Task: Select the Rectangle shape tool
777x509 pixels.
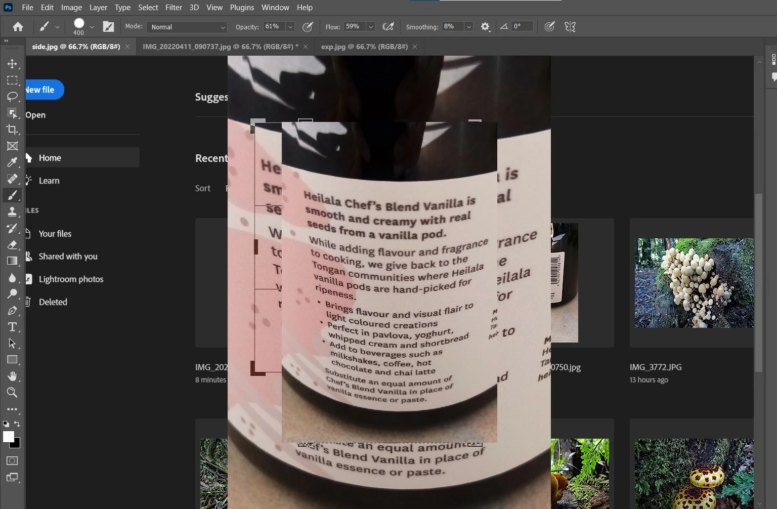Action: click(x=12, y=360)
